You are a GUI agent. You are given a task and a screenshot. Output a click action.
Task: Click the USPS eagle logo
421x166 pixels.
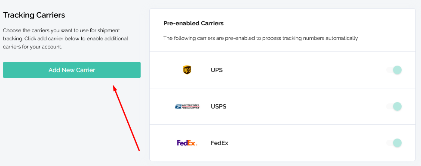187,106
